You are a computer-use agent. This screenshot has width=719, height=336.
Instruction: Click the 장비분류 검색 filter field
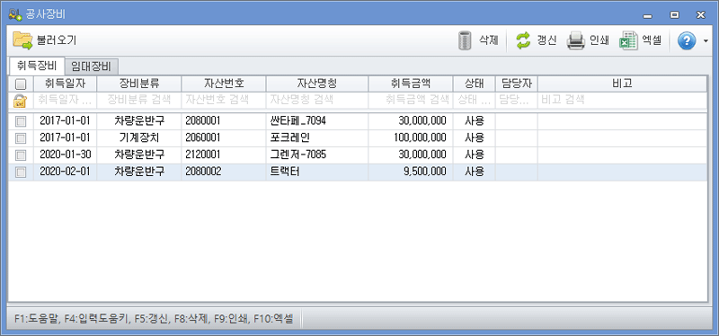tap(139, 100)
